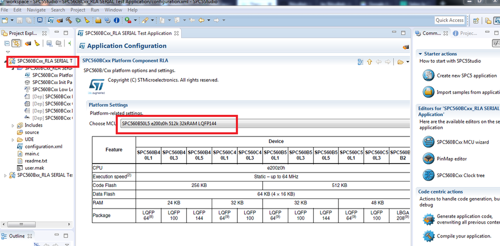This screenshot has height=246, width=500.
Task: Expand the UDE folder node
Action: (13, 139)
